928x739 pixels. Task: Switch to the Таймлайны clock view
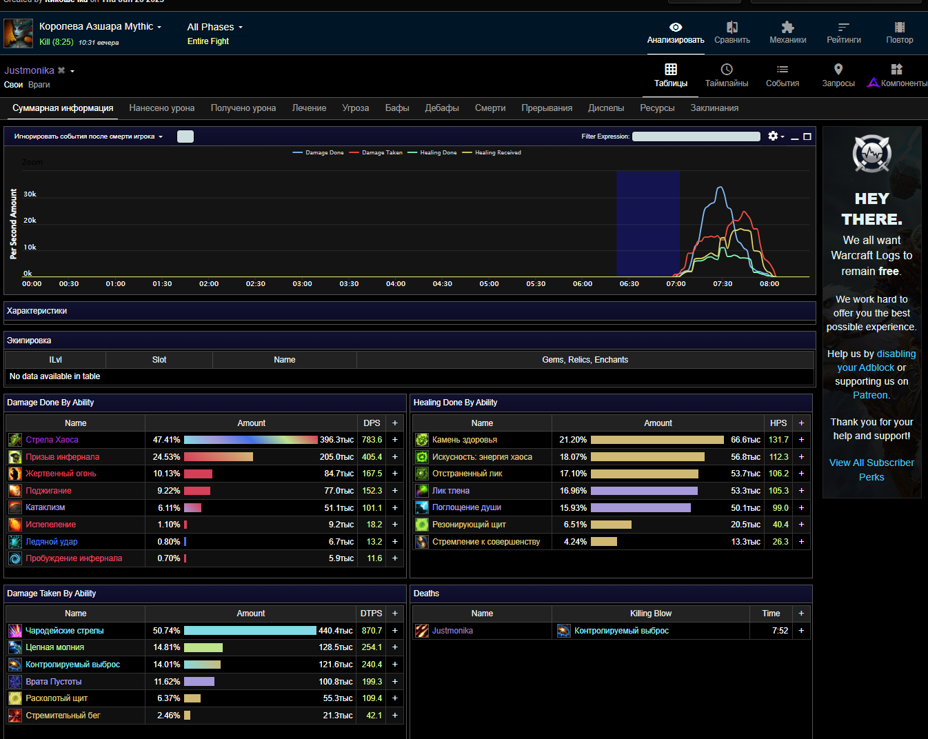pos(726,75)
